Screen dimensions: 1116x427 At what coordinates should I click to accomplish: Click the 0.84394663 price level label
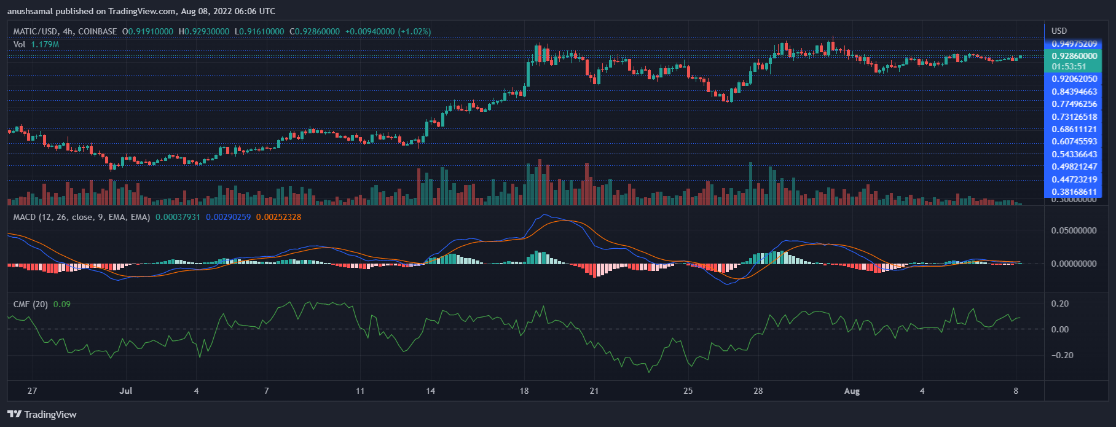1074,92
